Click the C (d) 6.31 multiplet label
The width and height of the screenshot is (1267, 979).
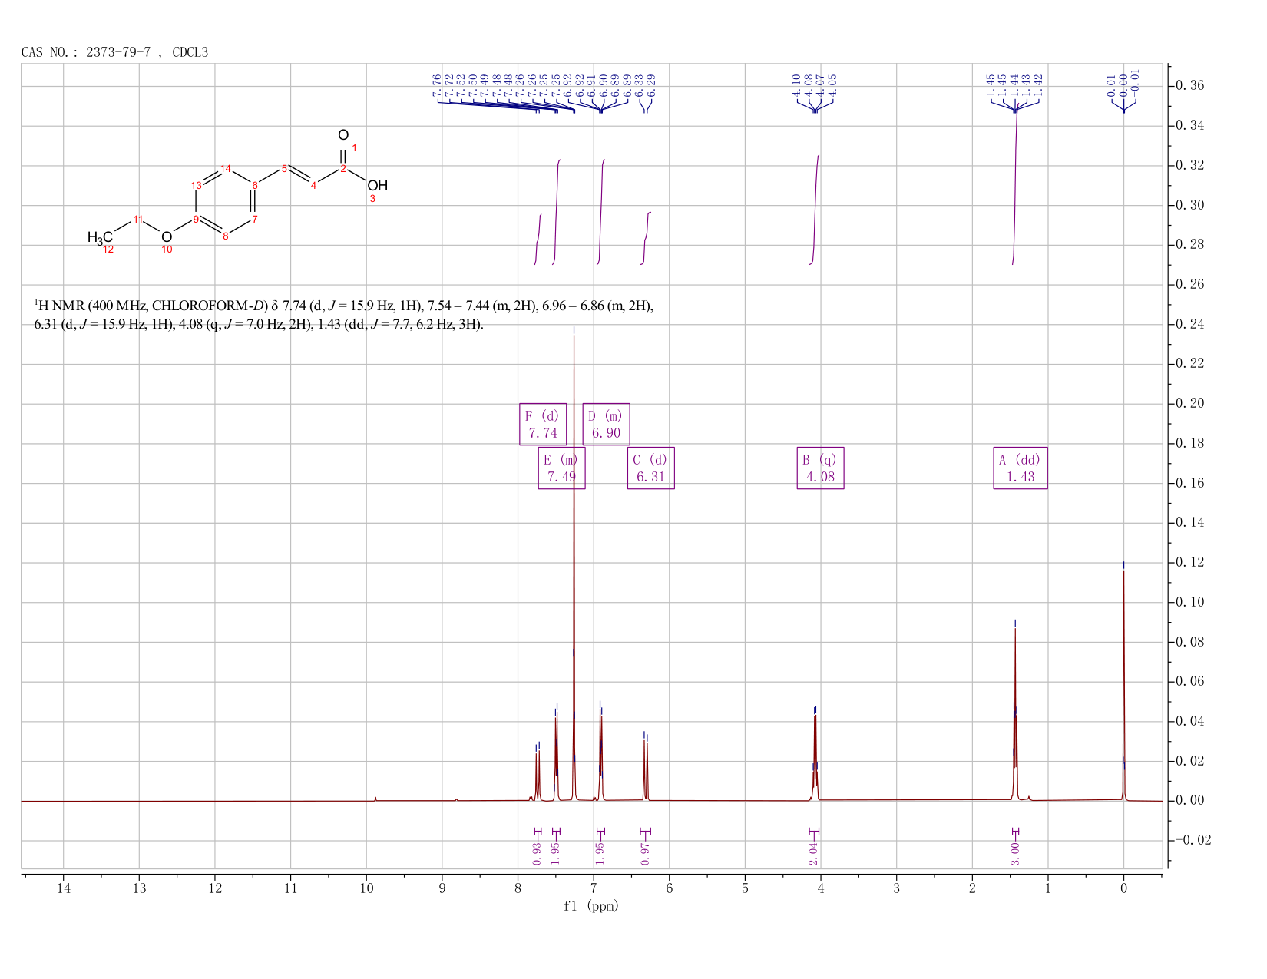[650, 468]
